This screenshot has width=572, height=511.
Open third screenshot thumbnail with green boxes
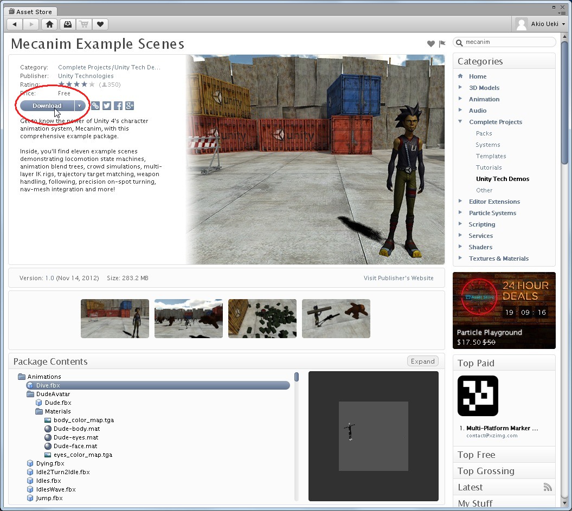pyautogui.click(x=262, y=319)
